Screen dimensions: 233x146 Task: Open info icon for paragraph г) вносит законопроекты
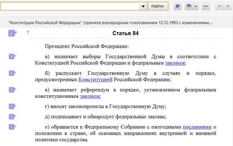coord(12,106)
